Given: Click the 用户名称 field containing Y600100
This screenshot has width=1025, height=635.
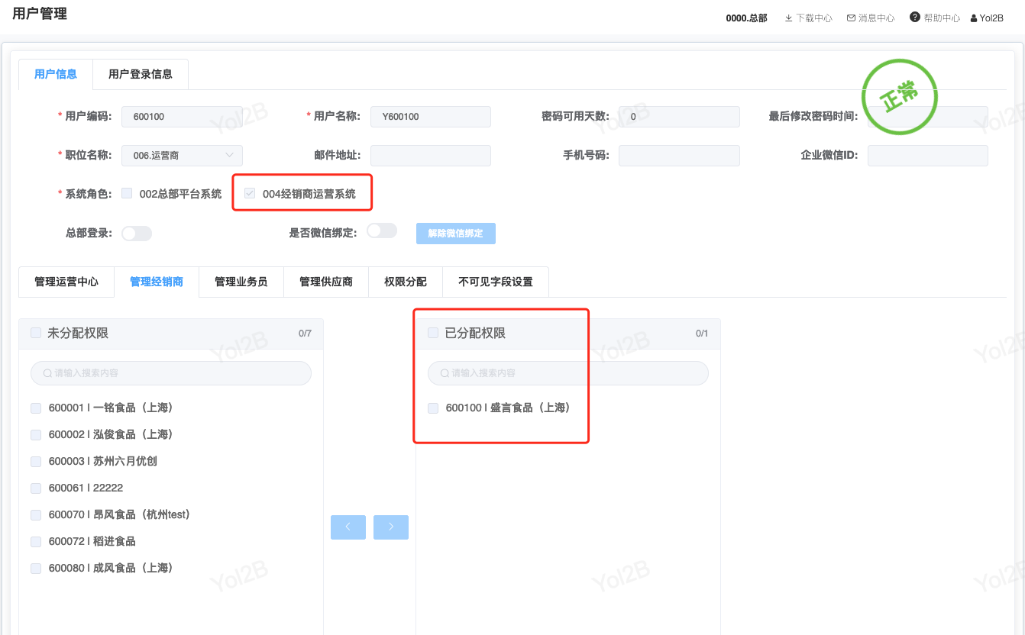Looking at the screenshot, I should pos(431,117).
